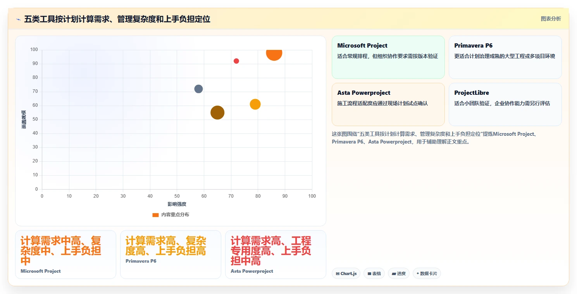Toggle the 内容重点分布 legend swatch
Screen dimensions: 577x294
click(x=155, y=215)
